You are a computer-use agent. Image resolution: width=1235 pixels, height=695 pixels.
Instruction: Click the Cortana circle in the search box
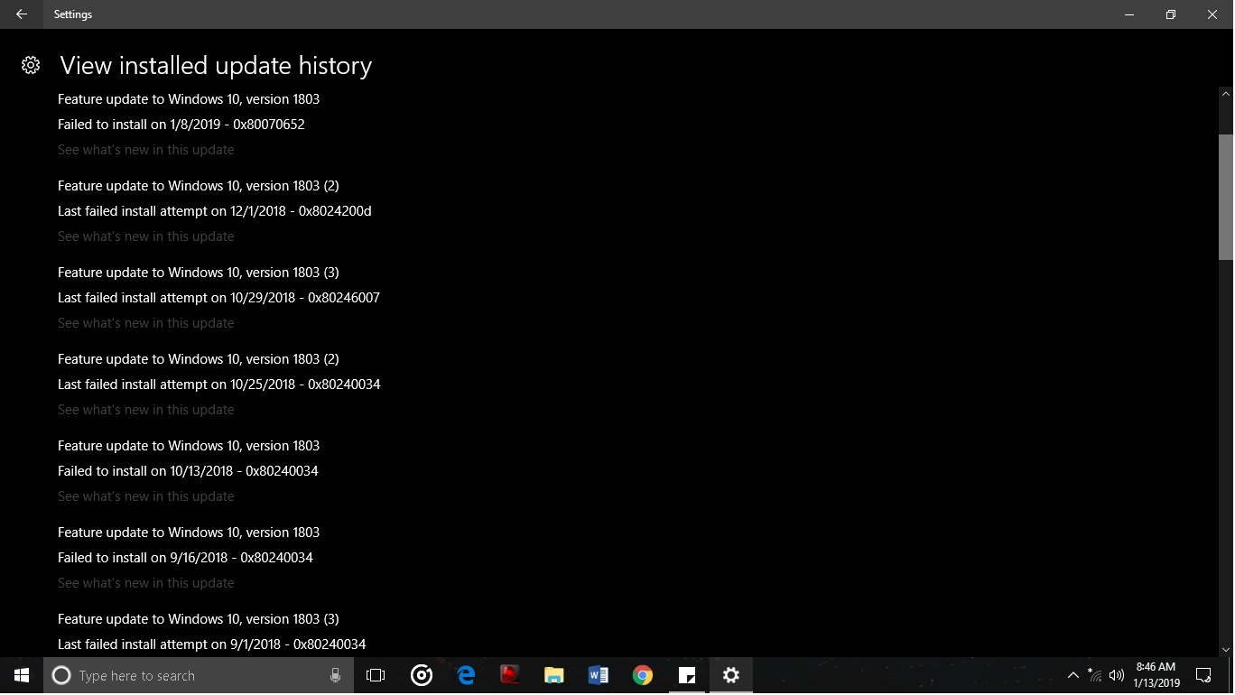61,675
